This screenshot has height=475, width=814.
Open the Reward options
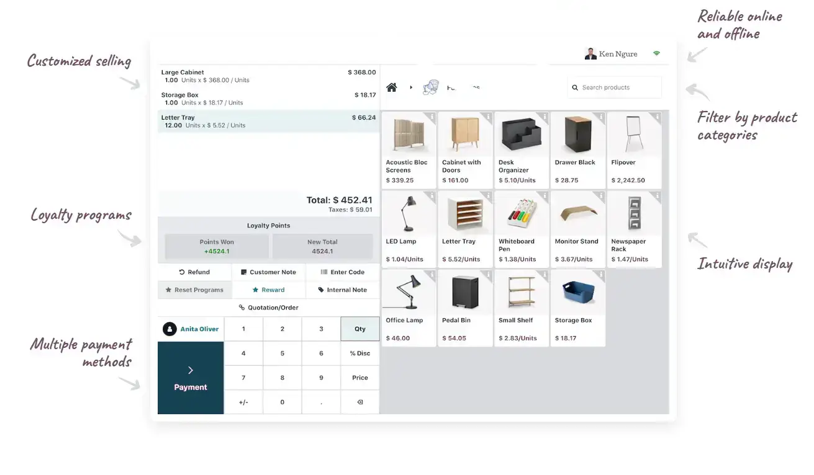point(268,290)
